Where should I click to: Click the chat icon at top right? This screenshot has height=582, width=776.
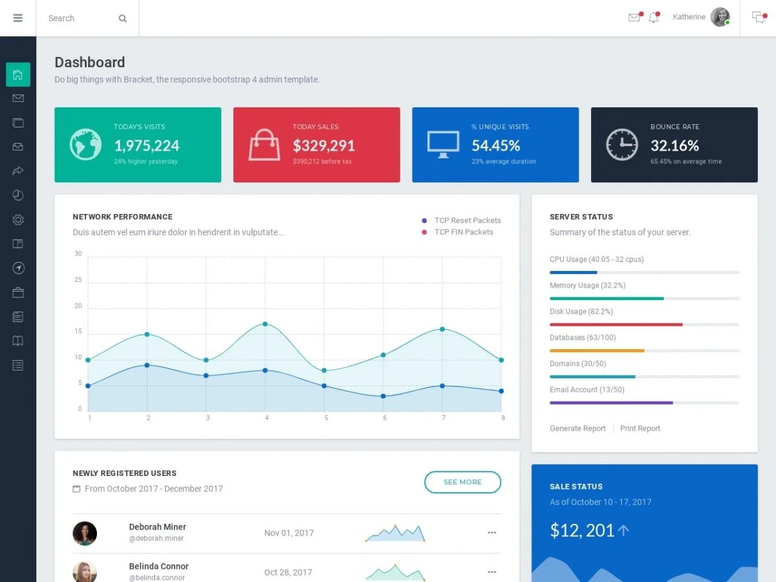[x=757, y=17]
